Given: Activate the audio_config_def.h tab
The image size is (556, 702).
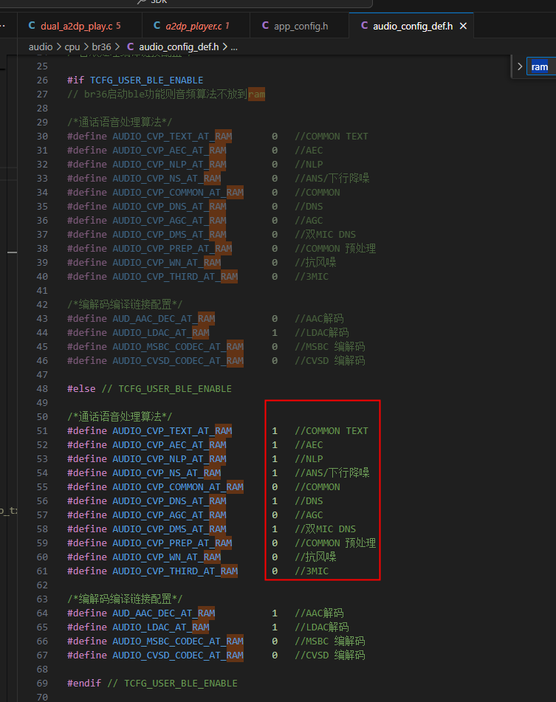Looking at the screenshot, I should [x=412, y=26].
